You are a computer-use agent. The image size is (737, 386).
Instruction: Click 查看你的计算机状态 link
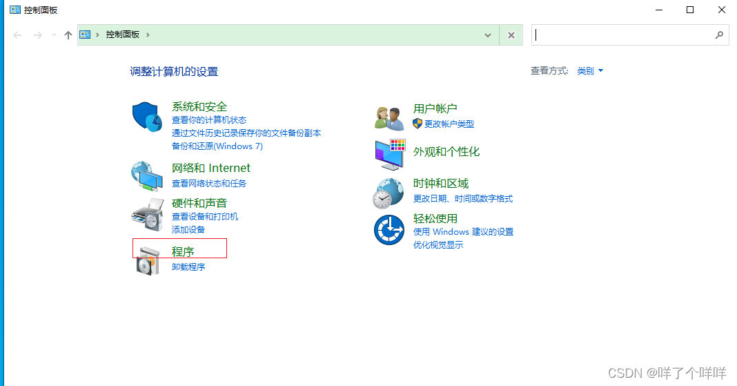point(209,120)
